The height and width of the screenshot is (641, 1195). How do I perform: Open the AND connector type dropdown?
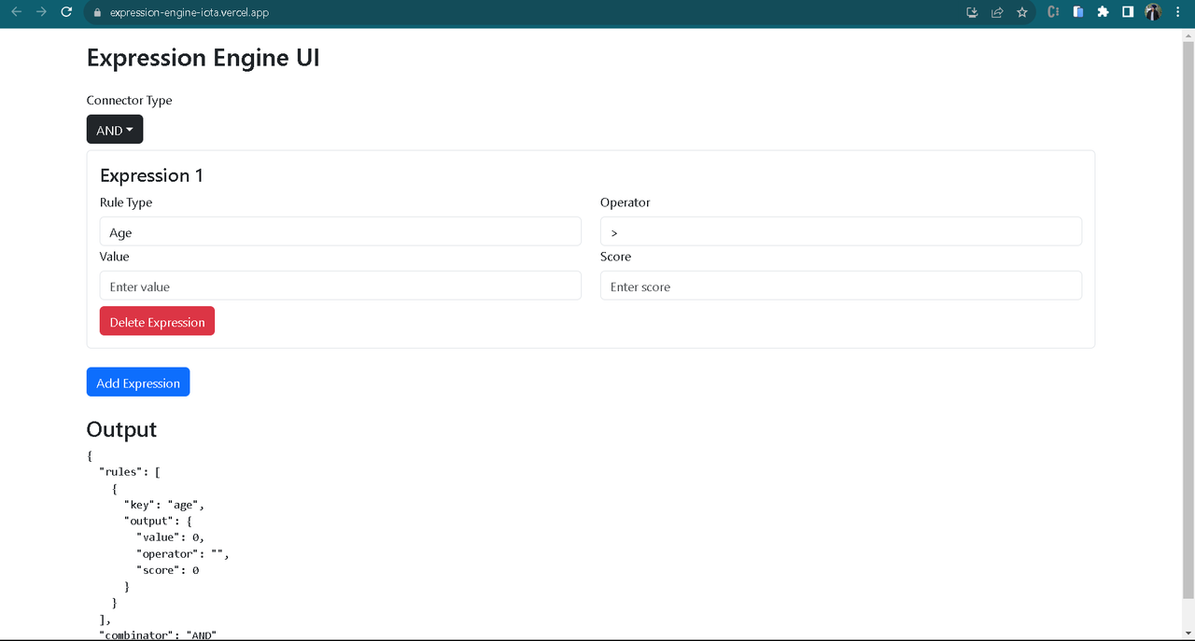coord(115,130)
